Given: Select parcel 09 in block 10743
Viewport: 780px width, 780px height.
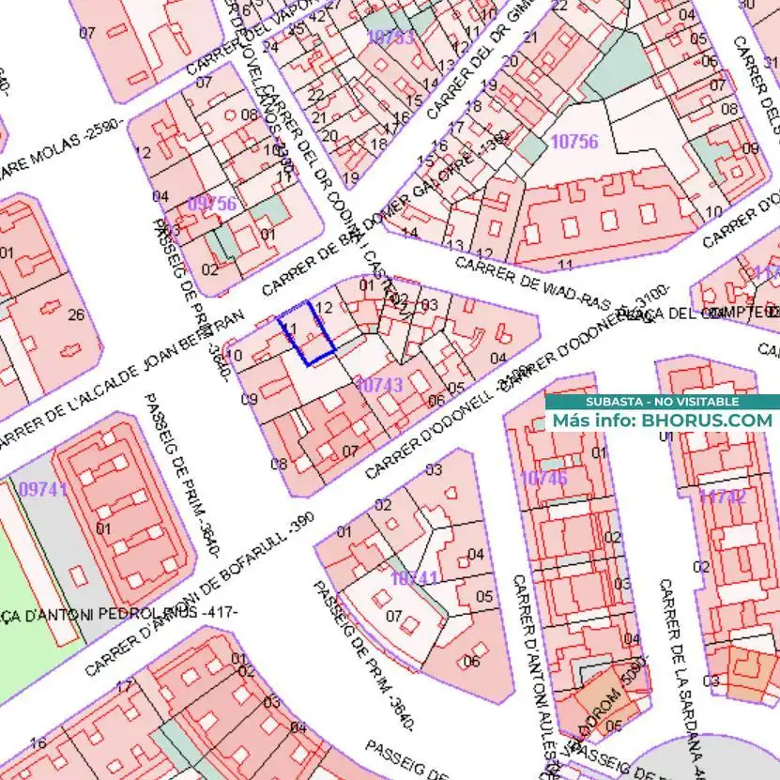Looking at the screenshot, I should [x=250, y=399].
